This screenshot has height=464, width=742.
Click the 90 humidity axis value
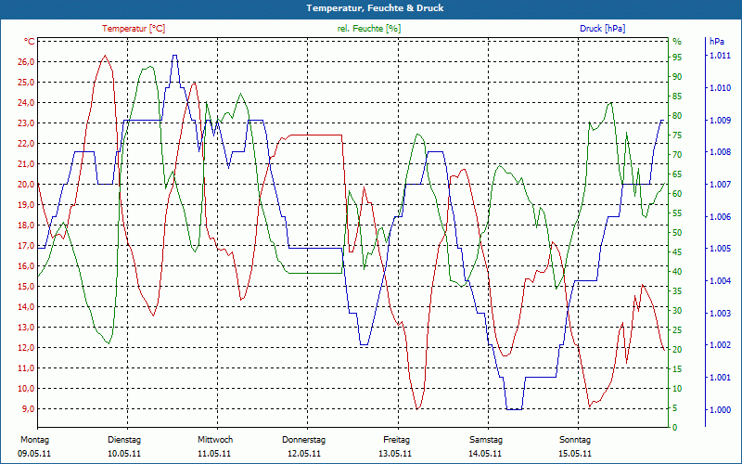677,77
